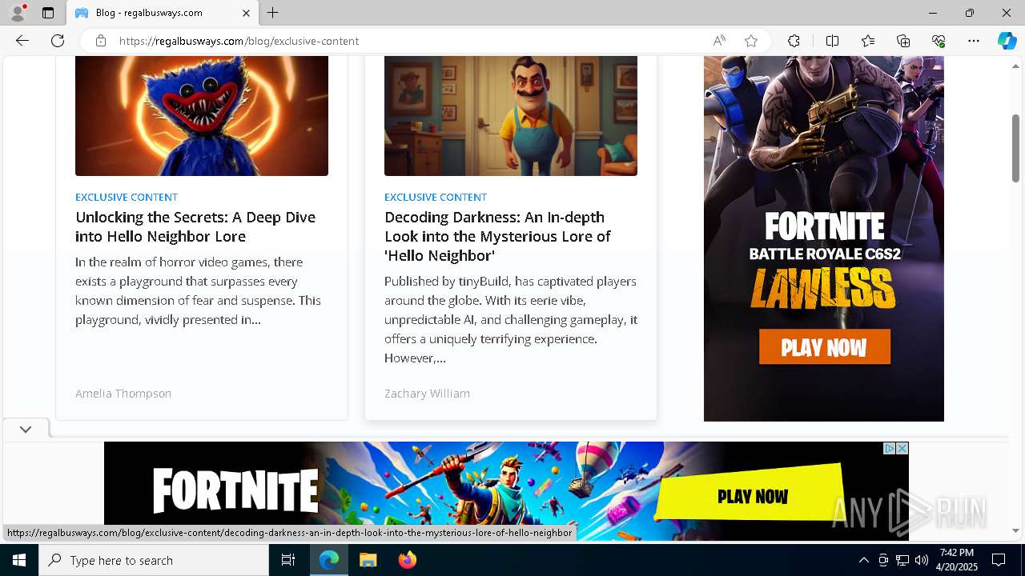Click PLAY NOW on Fortnite Lawless ad

(824, 347)
